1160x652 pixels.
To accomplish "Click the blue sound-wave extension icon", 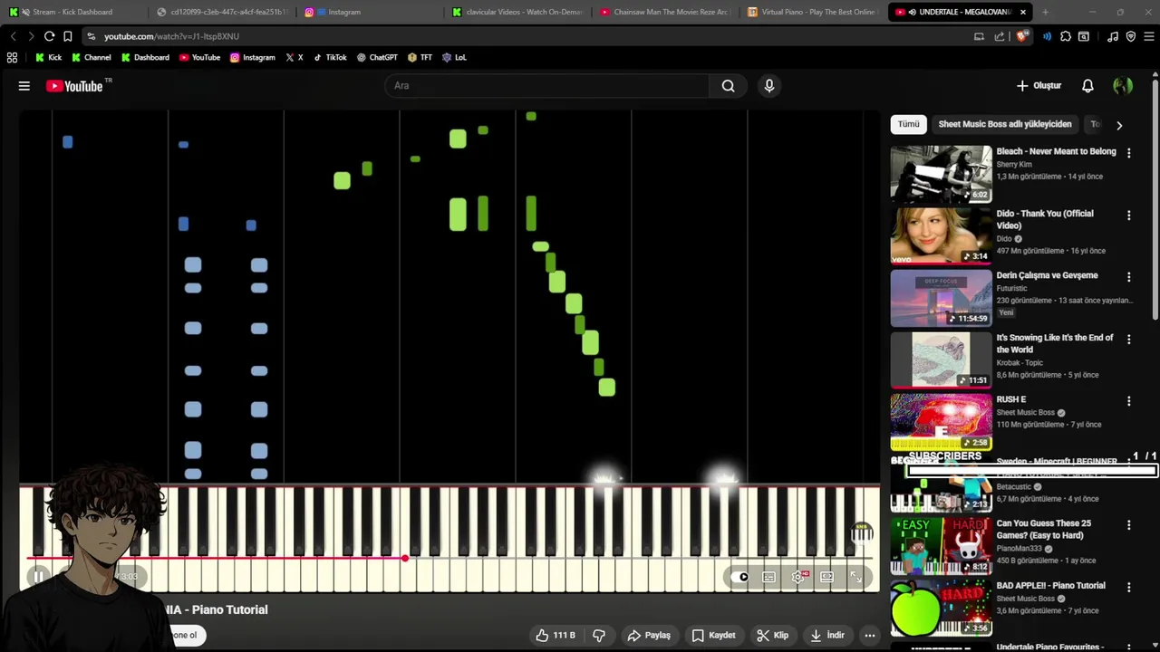I will [1048, 36].
